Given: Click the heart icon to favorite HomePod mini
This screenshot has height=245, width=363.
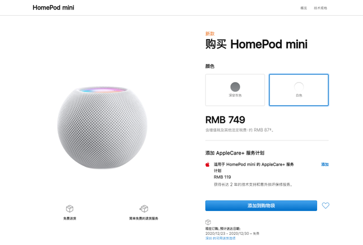Looking at the screenshot, I should pos(326,205).
